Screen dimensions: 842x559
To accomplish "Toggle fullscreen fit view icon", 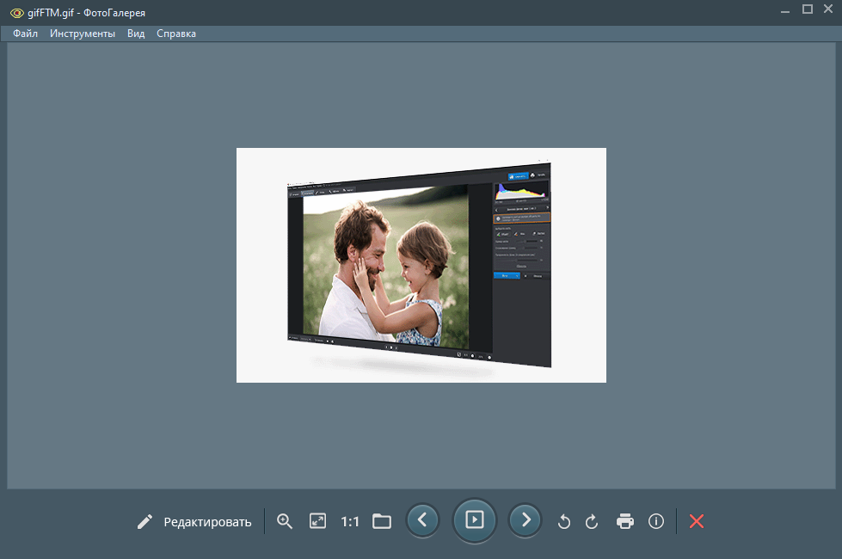I will click(x=318, y=521).
